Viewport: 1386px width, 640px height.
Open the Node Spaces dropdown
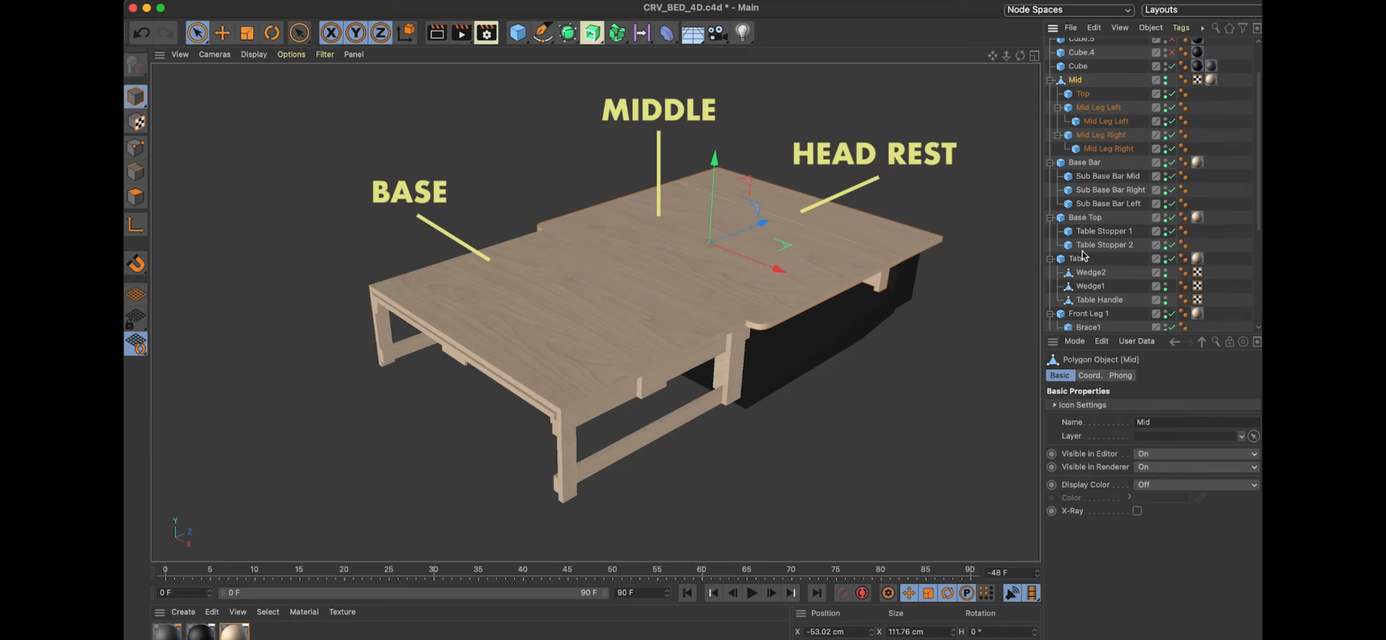click(x=1069, y=9)
